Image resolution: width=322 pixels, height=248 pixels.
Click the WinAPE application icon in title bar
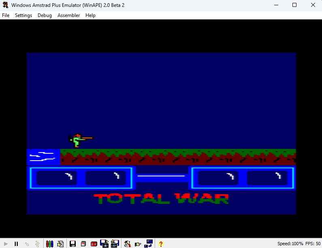(5, 5)
